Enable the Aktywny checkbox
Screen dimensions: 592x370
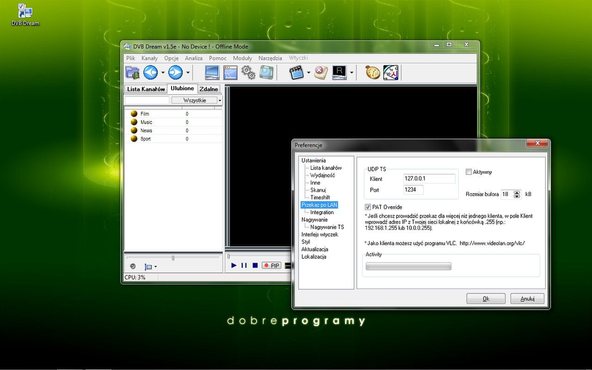click(x=469, y=172)
